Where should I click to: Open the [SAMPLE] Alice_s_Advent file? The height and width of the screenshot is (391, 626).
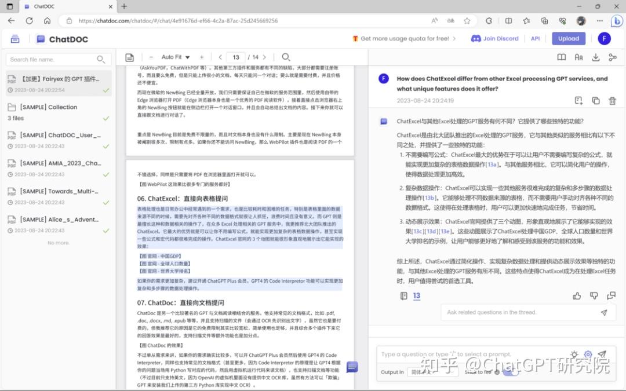pyautogui.click(x=59, y=225)
